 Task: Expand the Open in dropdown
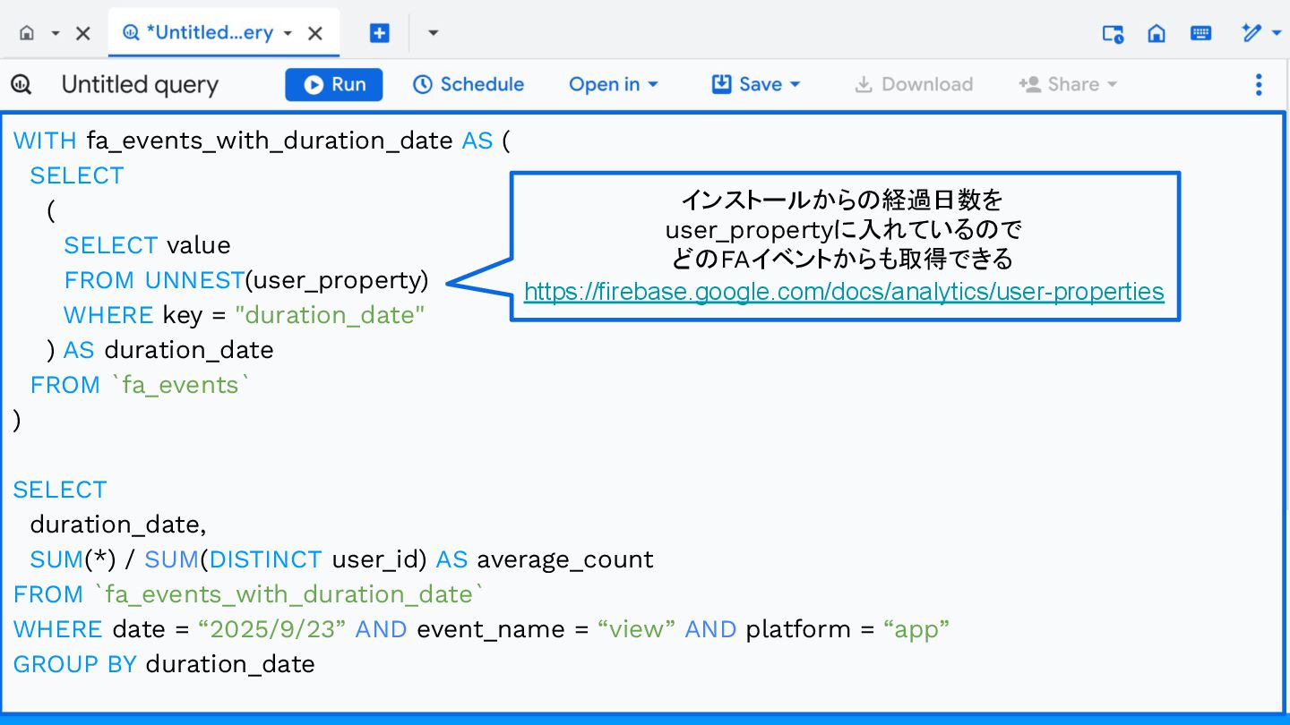[x=614, y=84]
